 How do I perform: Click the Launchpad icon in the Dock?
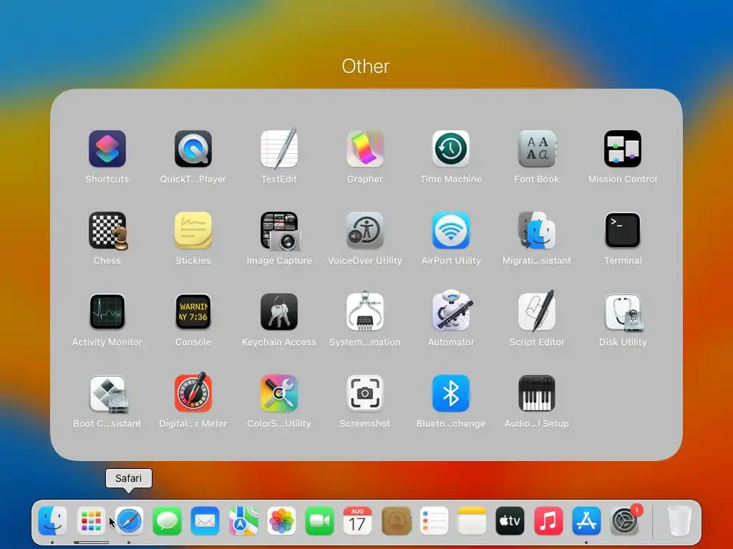click(91, 520)
